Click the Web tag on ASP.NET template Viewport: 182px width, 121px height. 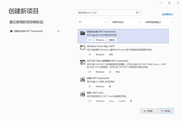(x=117, y=72)
